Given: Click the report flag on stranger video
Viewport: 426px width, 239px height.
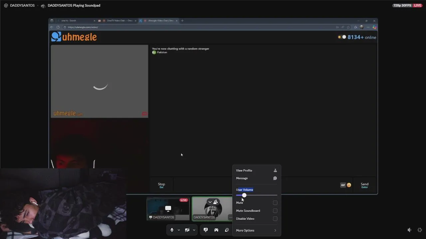Looking at the screenshot, I should click(144, 114).
